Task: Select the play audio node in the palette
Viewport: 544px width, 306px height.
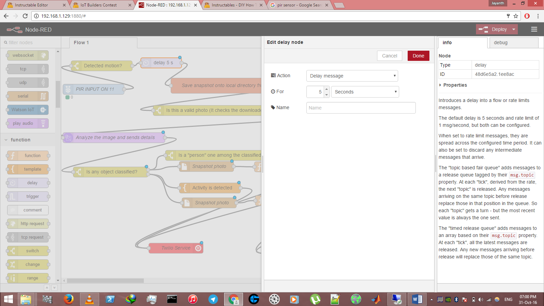Action: (27, 123)
